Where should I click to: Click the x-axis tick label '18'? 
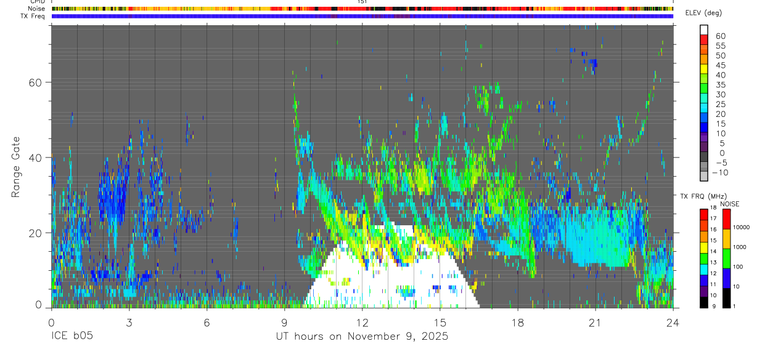[517, 322]
